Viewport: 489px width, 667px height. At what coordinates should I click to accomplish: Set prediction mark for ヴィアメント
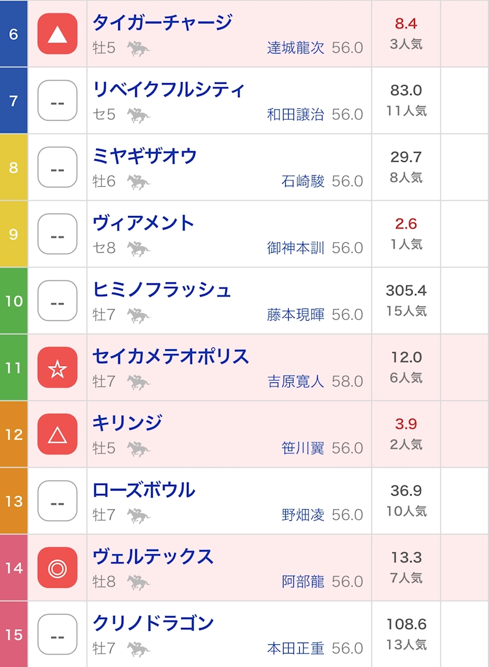pos(58,234)
